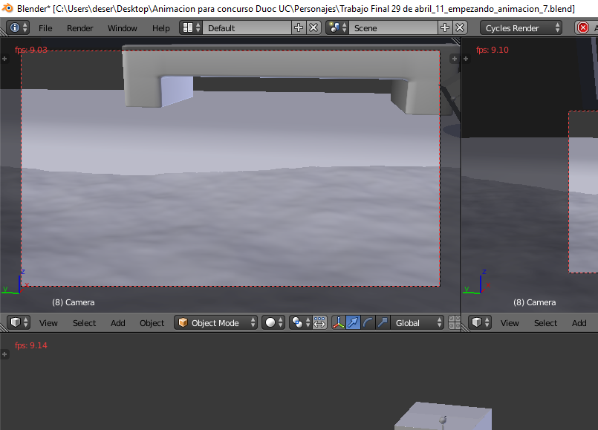Screen dimensions: 598x430
Task: Open the 3D View editor type selector
Action: point(19,322)
